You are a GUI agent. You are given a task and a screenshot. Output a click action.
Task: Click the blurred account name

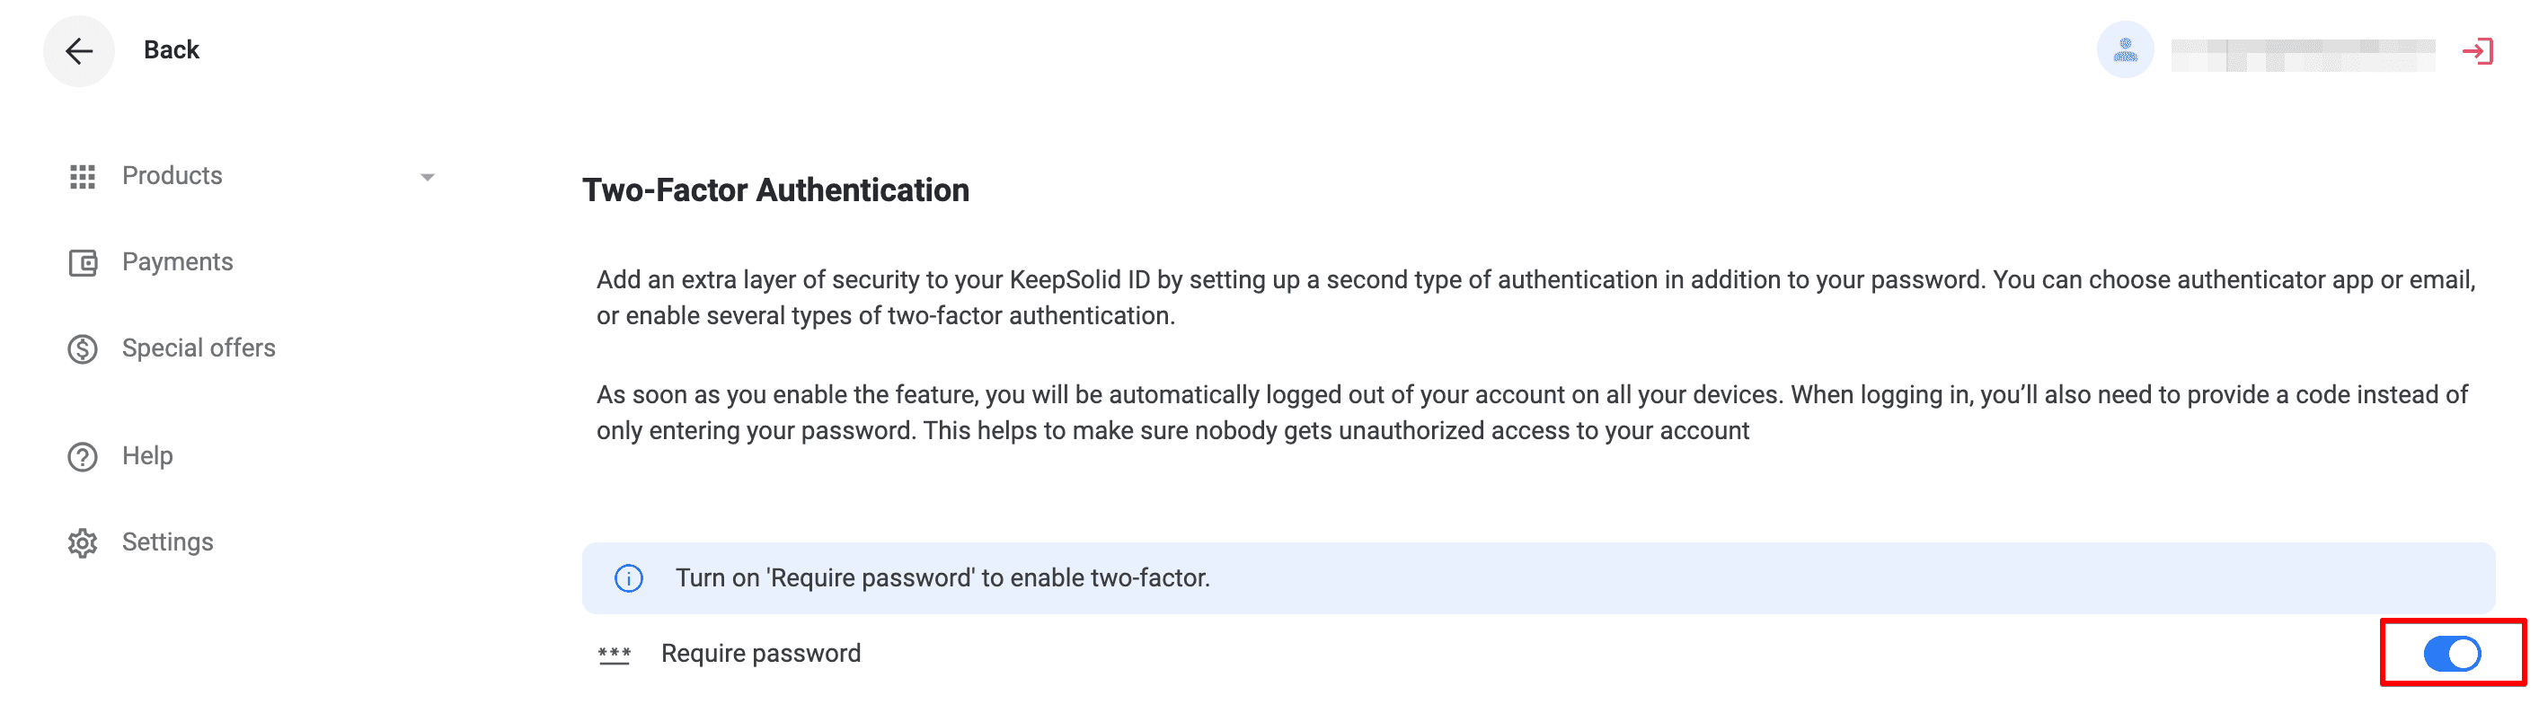click(2303, 54)
